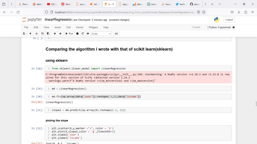Screen dimensions: 257x144
Task: Toggle the Trusted notebook indicator
Action: 196,27
